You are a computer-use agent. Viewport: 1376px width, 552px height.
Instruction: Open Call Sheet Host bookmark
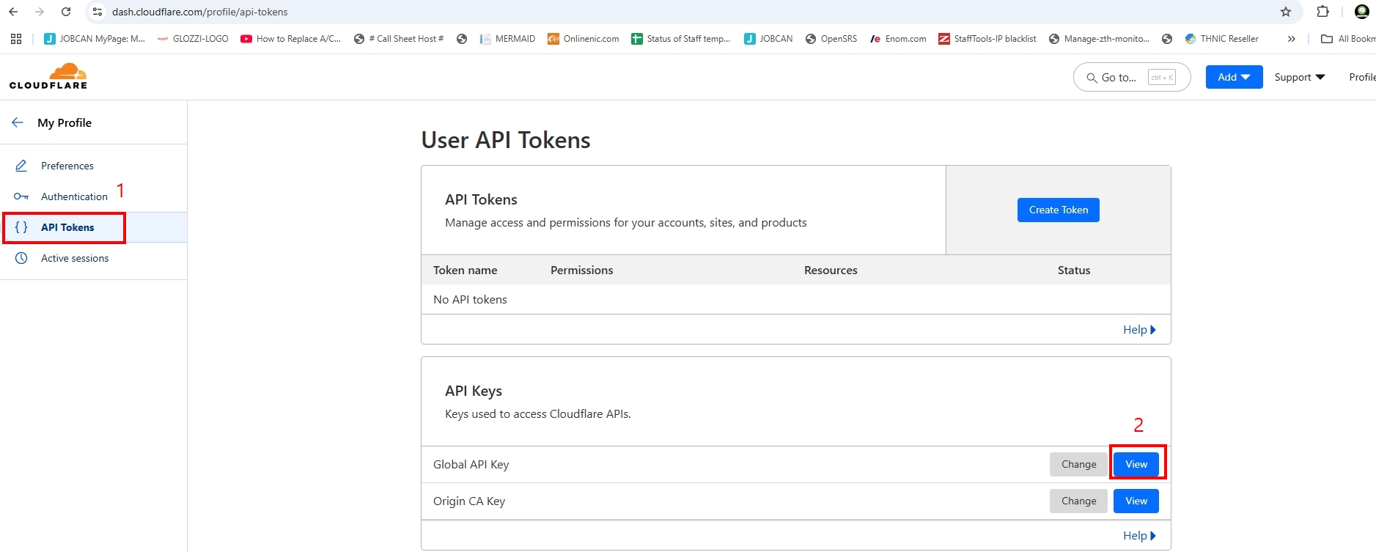(x=399, y=39)
